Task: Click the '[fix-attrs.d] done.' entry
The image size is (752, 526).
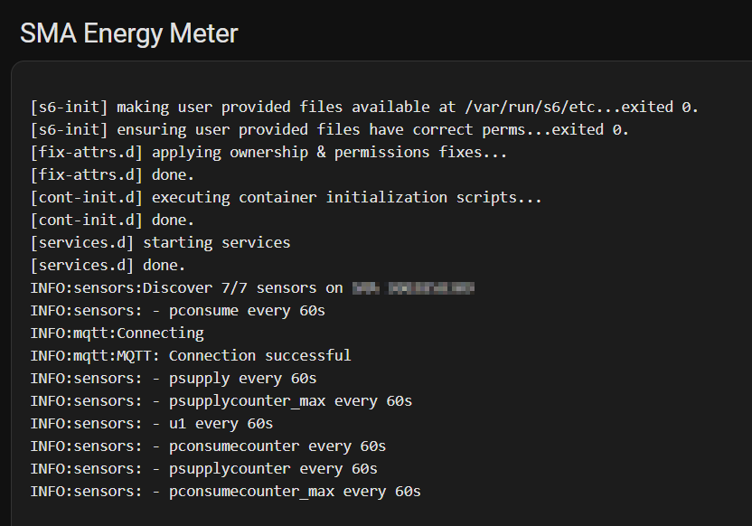Action: [x=108, y=174]
